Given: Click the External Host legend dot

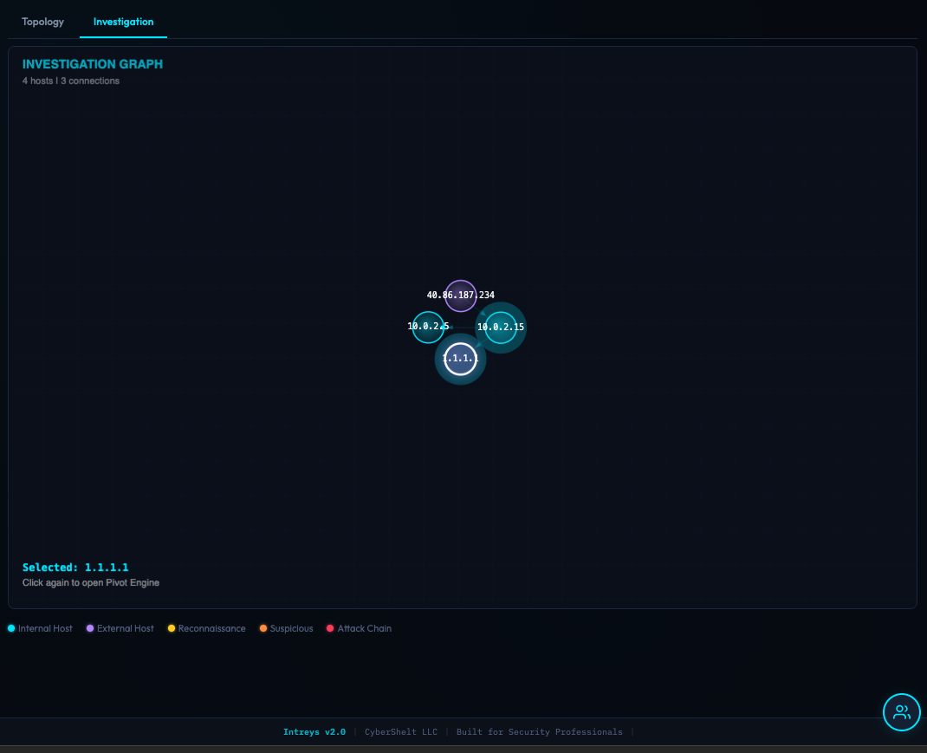Looking at the screenshot, I should coord(89,628).
